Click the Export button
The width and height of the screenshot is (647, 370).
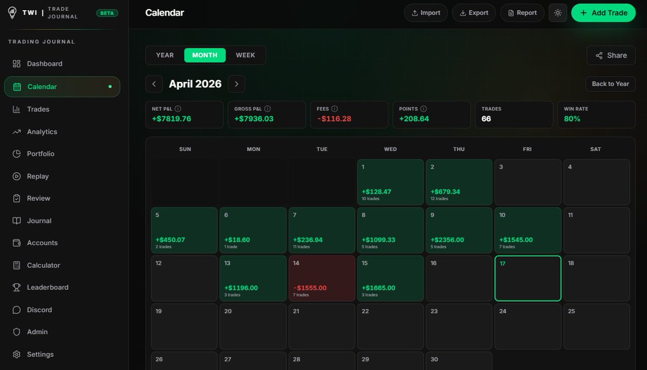tap(474, 13)
